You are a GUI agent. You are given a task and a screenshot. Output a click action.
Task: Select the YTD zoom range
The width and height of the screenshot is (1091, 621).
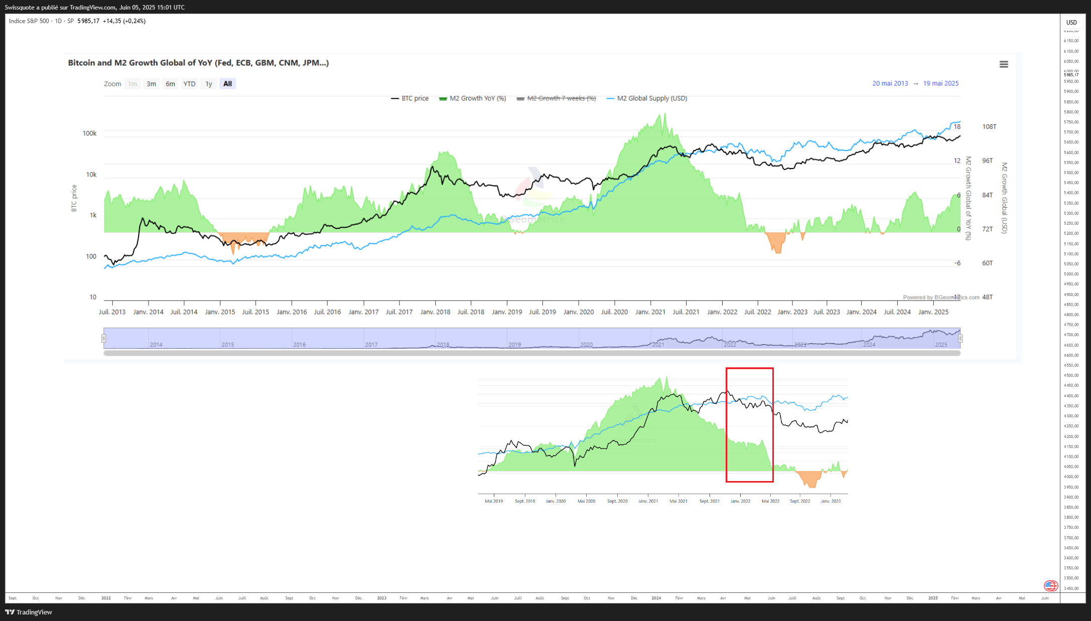coord(189,84)
